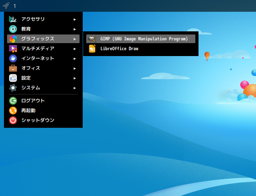Image resolution: width=256 pixels, height=196 pixels.
Task: Open the 設定 menu entry
Action: click(x=43, y=78)
